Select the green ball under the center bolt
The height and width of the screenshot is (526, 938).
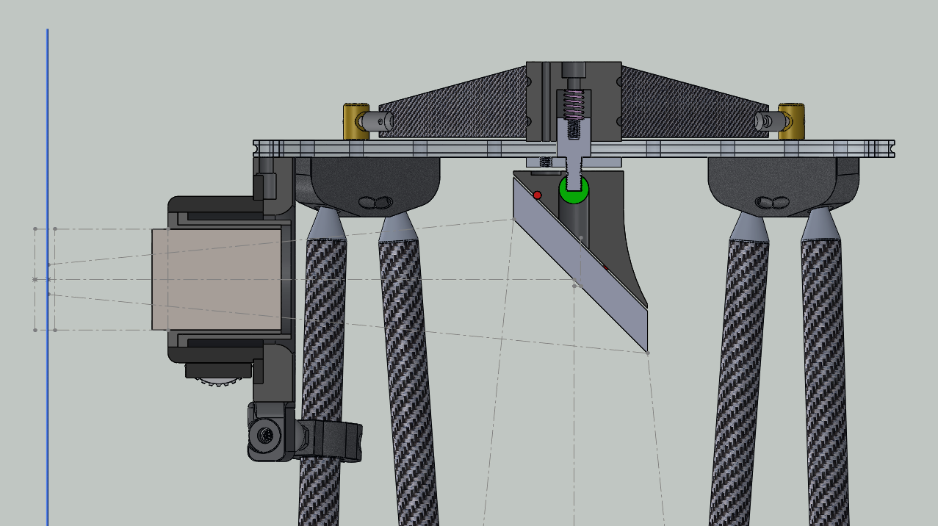tap(574, 189)
